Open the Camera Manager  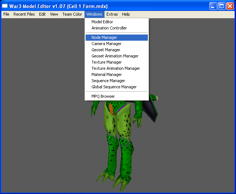117,44
